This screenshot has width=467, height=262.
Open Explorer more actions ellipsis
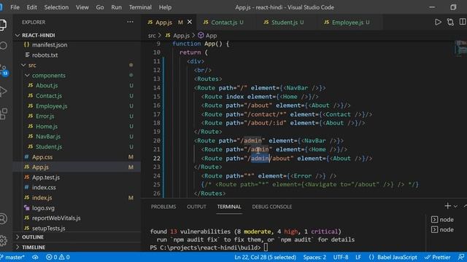(130, 22)
